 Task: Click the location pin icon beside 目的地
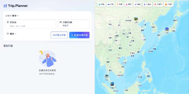click(8, 22)
